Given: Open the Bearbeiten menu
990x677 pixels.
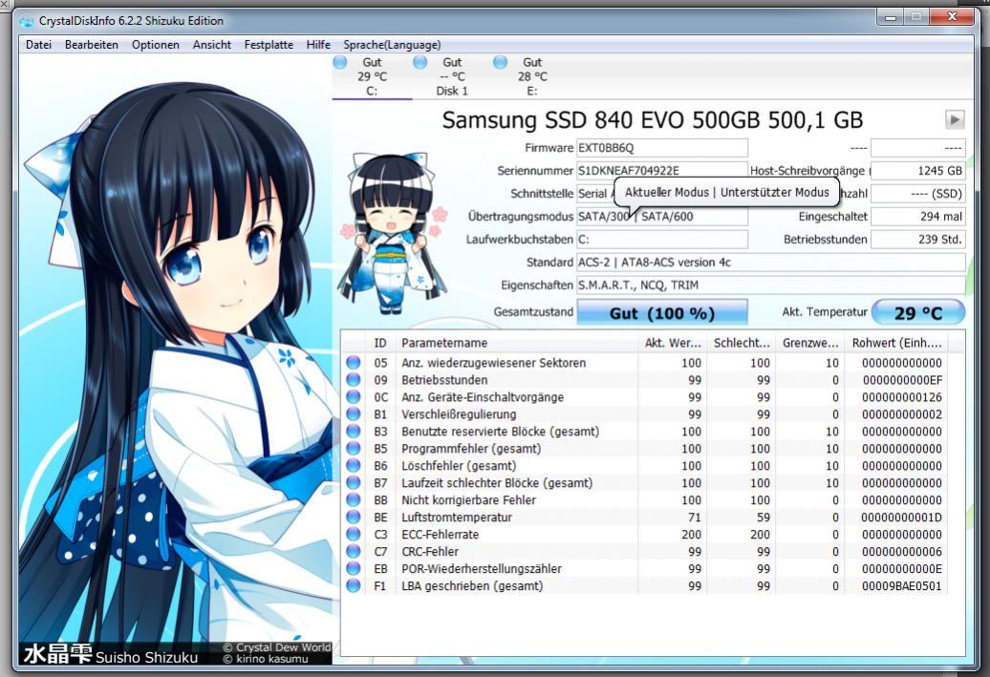Looking at the screenshot, I should click(x=92, y=45).
